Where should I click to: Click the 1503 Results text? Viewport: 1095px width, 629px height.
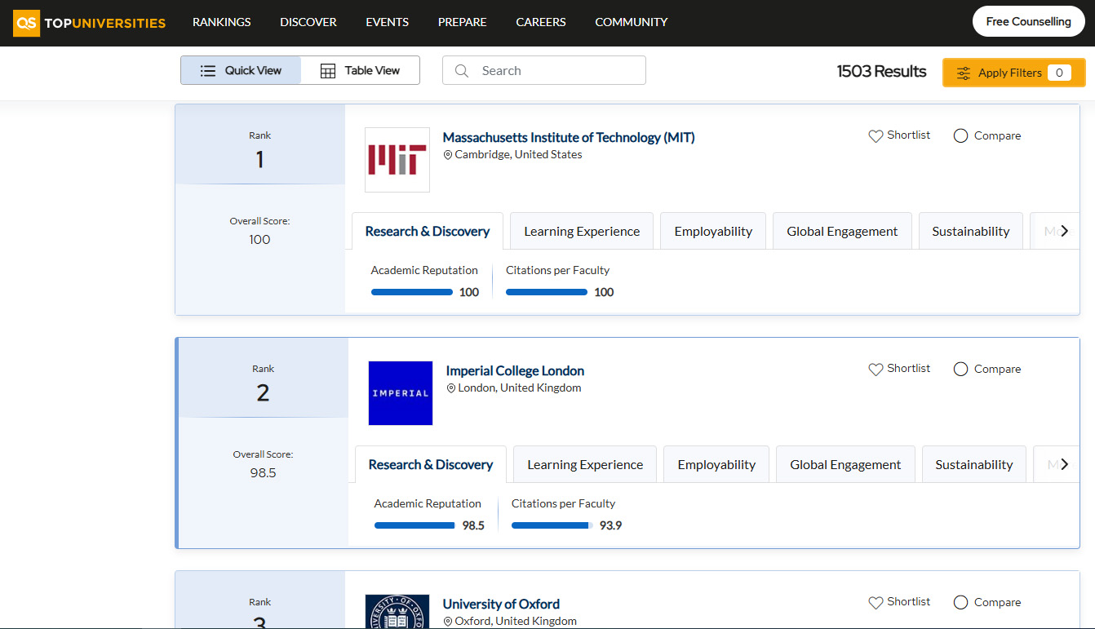point(881,71)
